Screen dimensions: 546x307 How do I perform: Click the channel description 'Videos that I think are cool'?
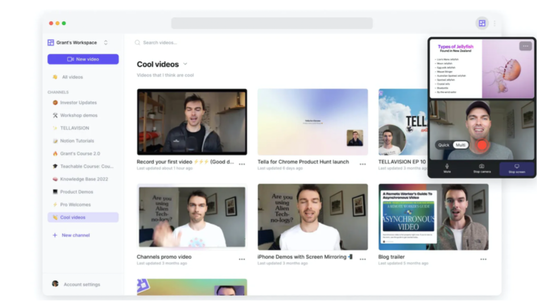165,75
